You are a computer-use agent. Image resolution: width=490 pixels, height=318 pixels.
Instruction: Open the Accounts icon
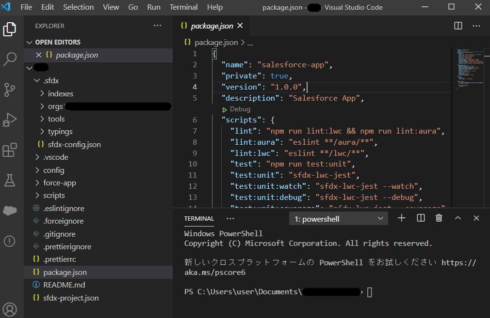point(9,309)
